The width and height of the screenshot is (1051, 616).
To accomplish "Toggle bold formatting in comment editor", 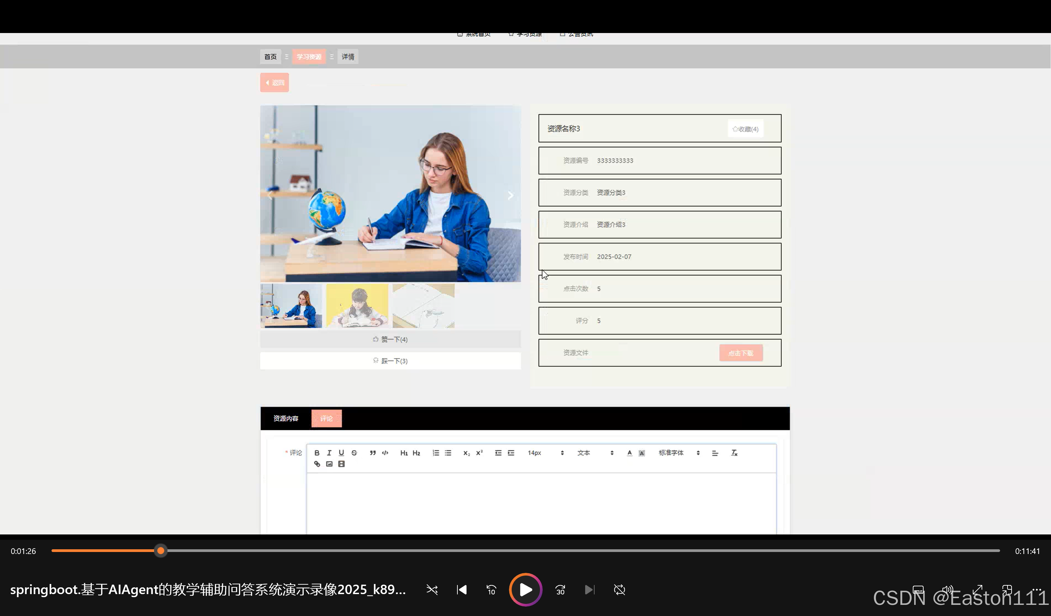I will click(317, 453).
